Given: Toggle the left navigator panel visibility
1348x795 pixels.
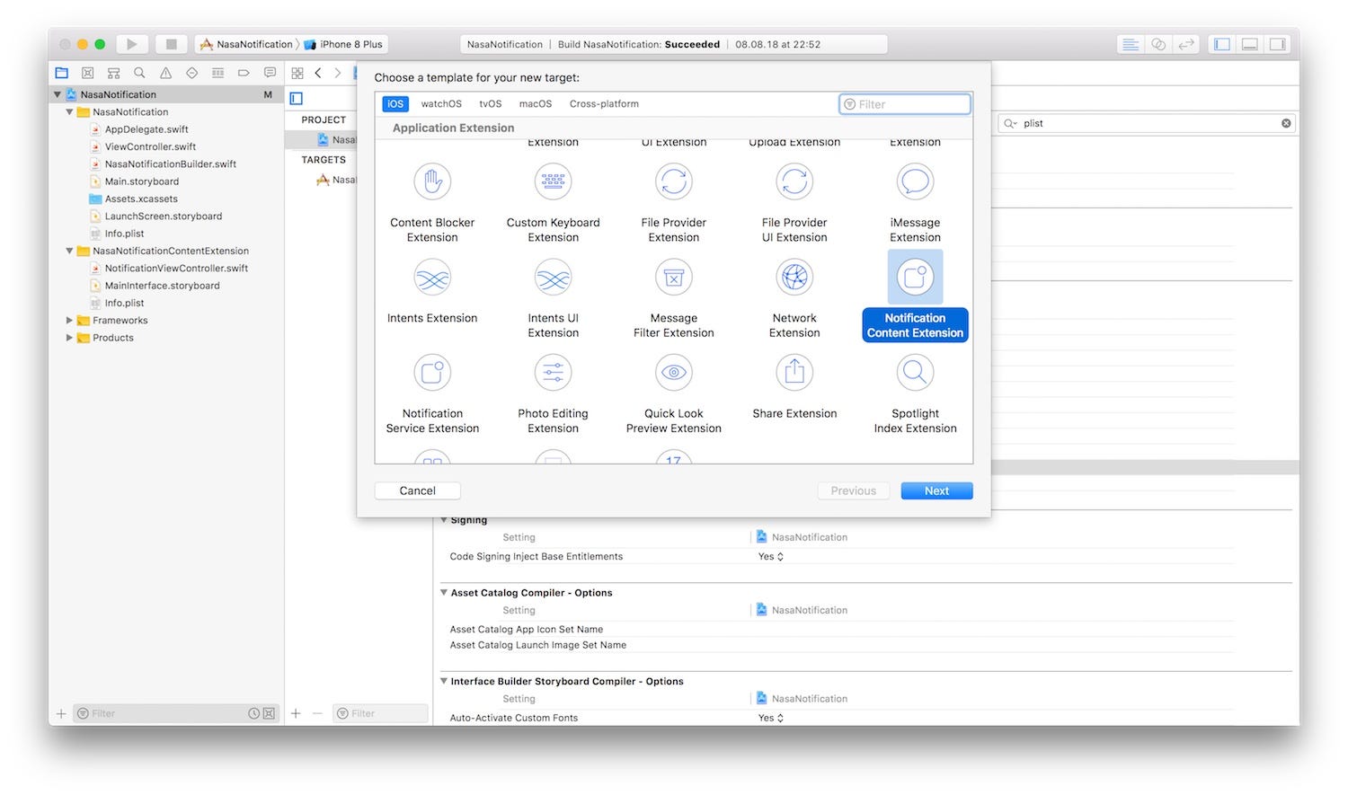Looking at the screenshot, I should click(x=1221, y=44).
